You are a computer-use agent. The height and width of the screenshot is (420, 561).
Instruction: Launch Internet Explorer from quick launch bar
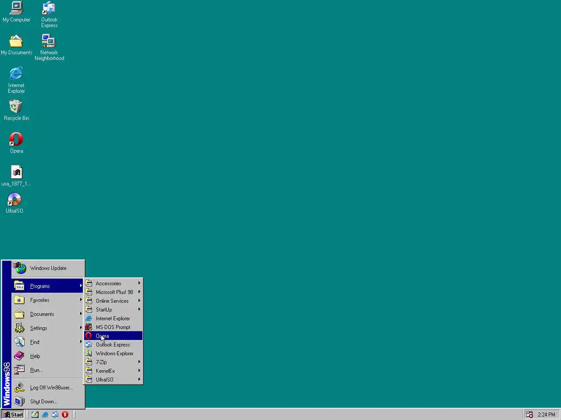pos(45,414)
